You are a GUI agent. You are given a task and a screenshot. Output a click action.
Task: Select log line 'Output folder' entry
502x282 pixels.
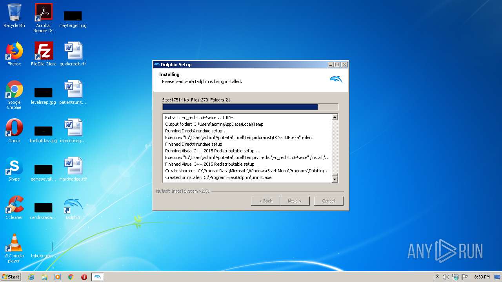214,124
